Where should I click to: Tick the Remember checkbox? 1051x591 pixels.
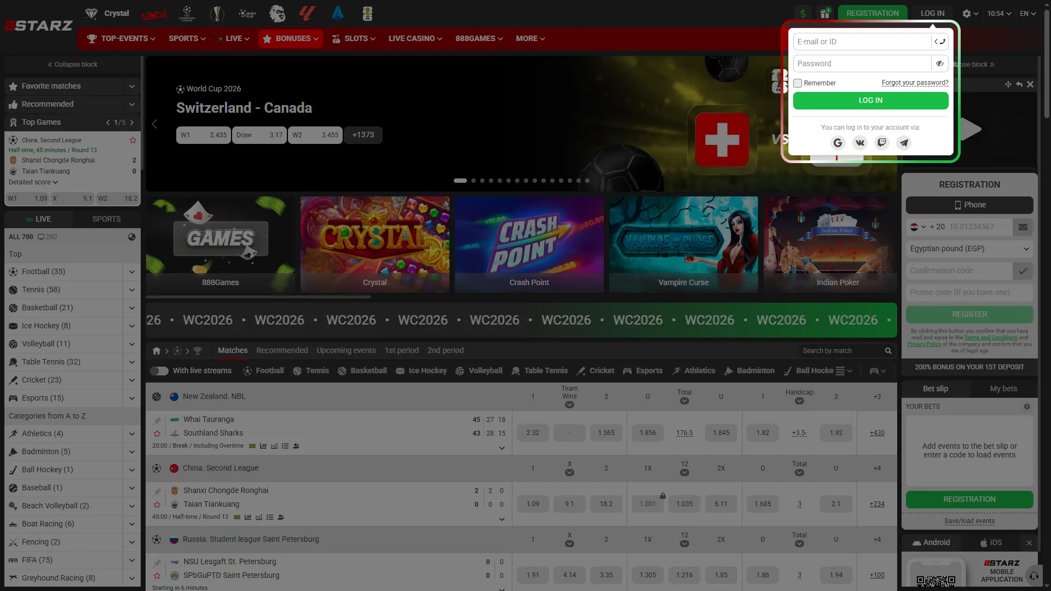(x=798, y=83)
